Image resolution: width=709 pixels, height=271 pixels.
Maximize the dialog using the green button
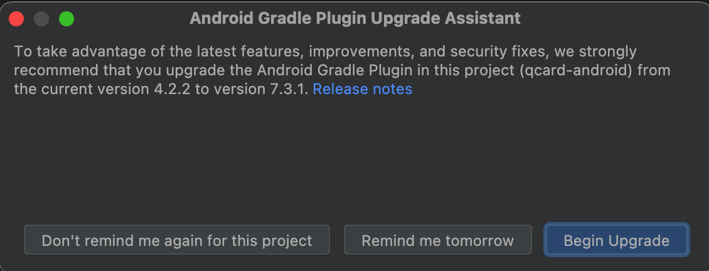[67, 19]
